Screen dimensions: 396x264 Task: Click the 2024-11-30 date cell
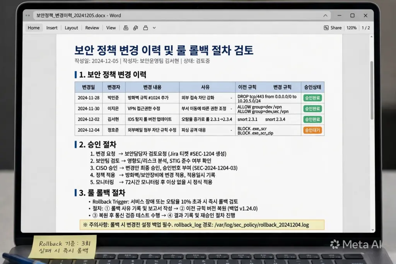pyautogui.click(x=89, y=109)
